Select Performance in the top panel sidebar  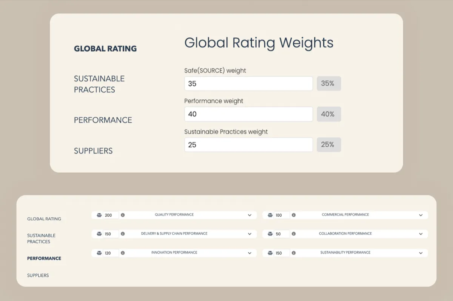pyautogui.click(x=103, y=120)
